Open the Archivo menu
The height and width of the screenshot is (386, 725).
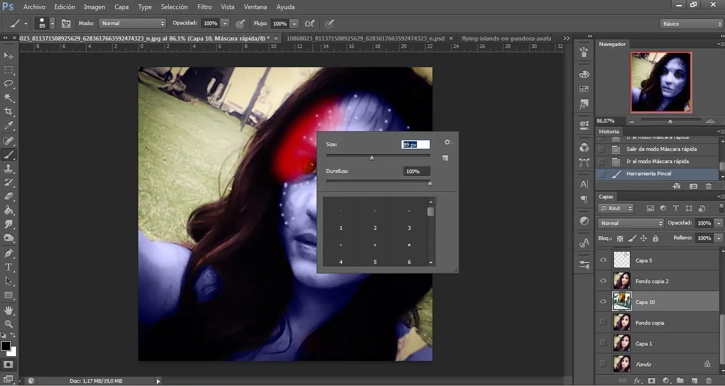pyautogui.click(x=35, y=7)
